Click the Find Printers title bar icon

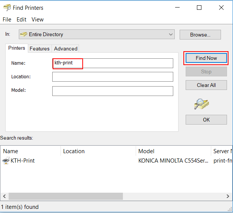(x=7, y=8)
